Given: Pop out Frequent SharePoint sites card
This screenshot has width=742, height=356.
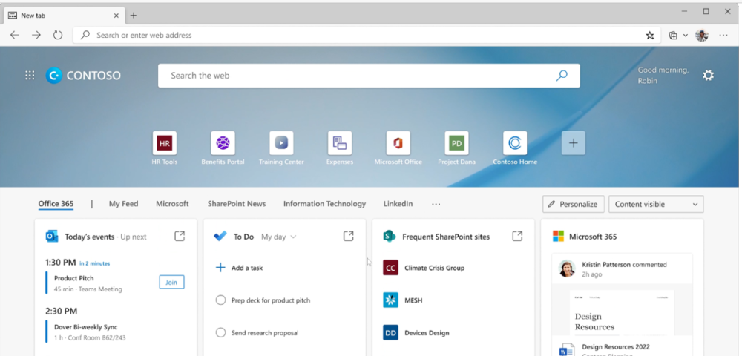Looking at the screenshot, I should click(x=517, y=236).
